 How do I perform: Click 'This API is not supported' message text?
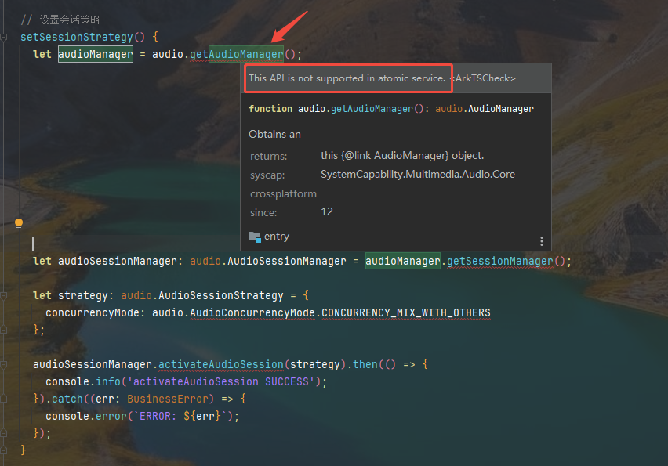(x=347, y=78)
